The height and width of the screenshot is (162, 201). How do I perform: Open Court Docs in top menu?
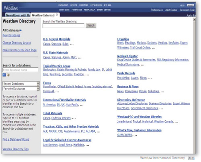coord(64,10)
